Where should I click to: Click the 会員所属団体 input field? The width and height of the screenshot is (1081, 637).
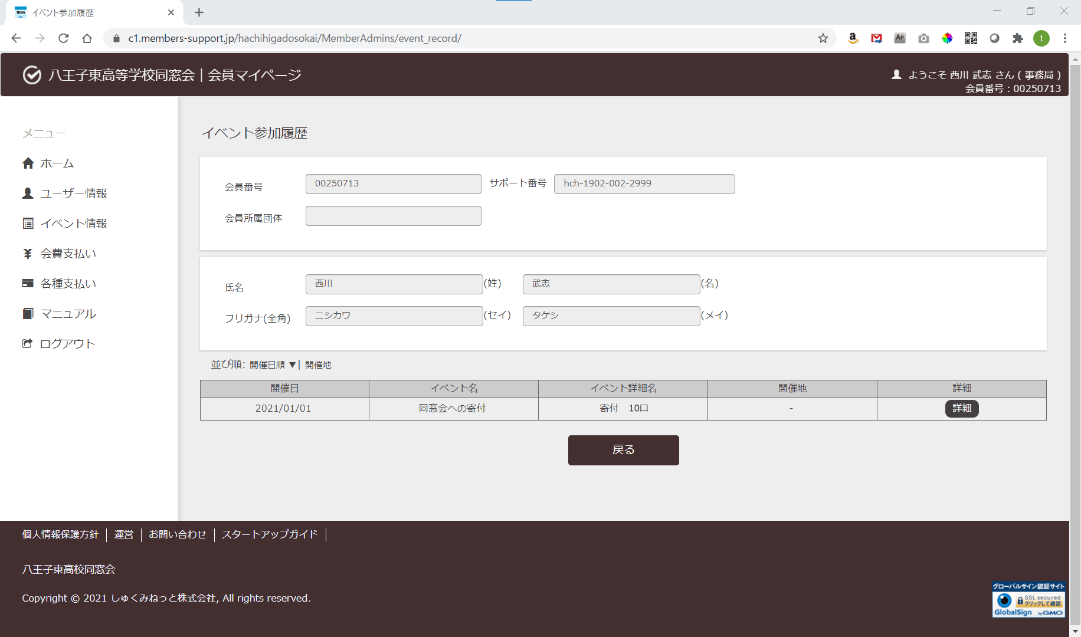coord(394,216)
